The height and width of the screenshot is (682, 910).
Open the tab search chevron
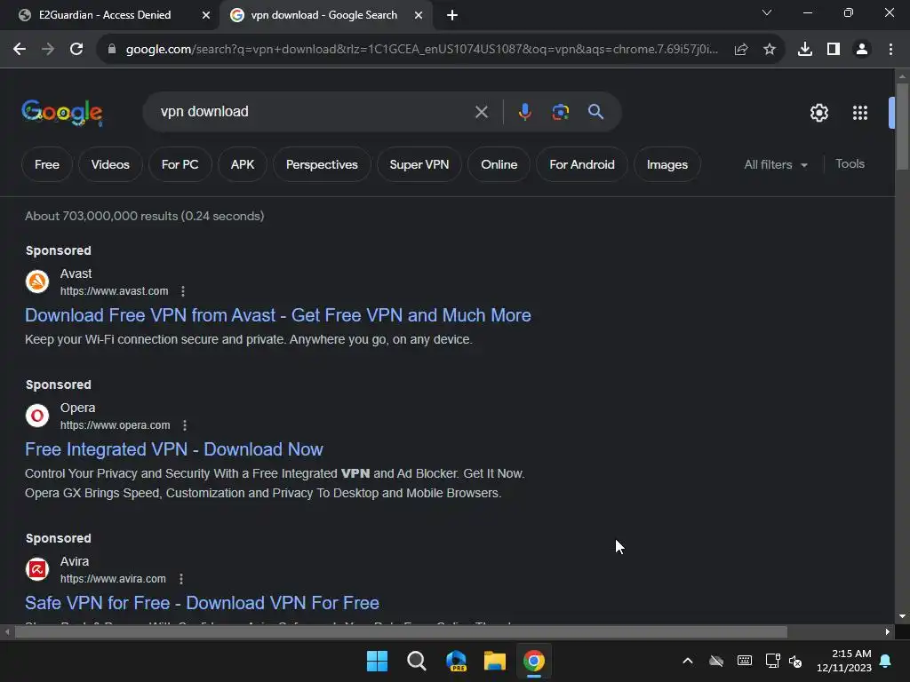click(767, 12)
